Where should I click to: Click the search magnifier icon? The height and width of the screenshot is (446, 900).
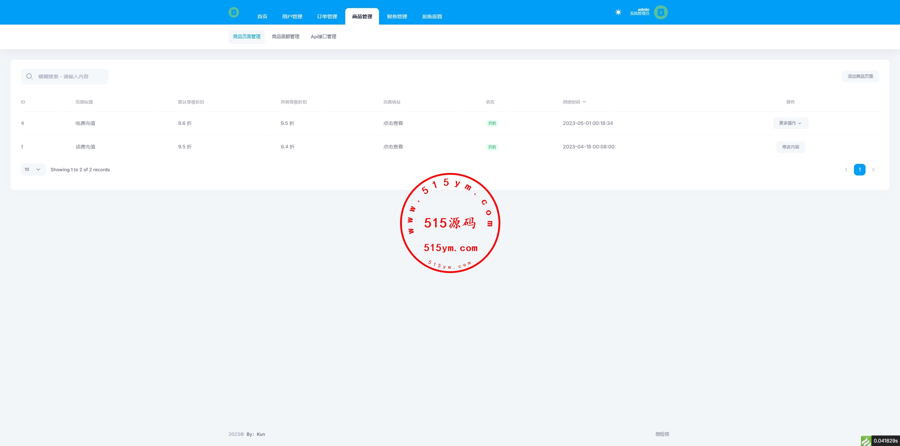click(x=30, y=76)
